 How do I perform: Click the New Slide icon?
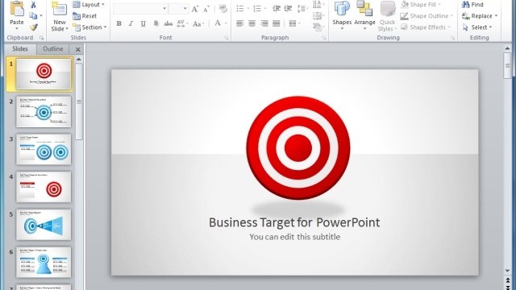click(x=59, y=9)
